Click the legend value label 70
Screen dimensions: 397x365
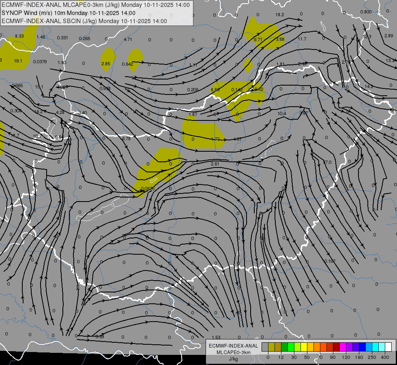click(320, 357)
